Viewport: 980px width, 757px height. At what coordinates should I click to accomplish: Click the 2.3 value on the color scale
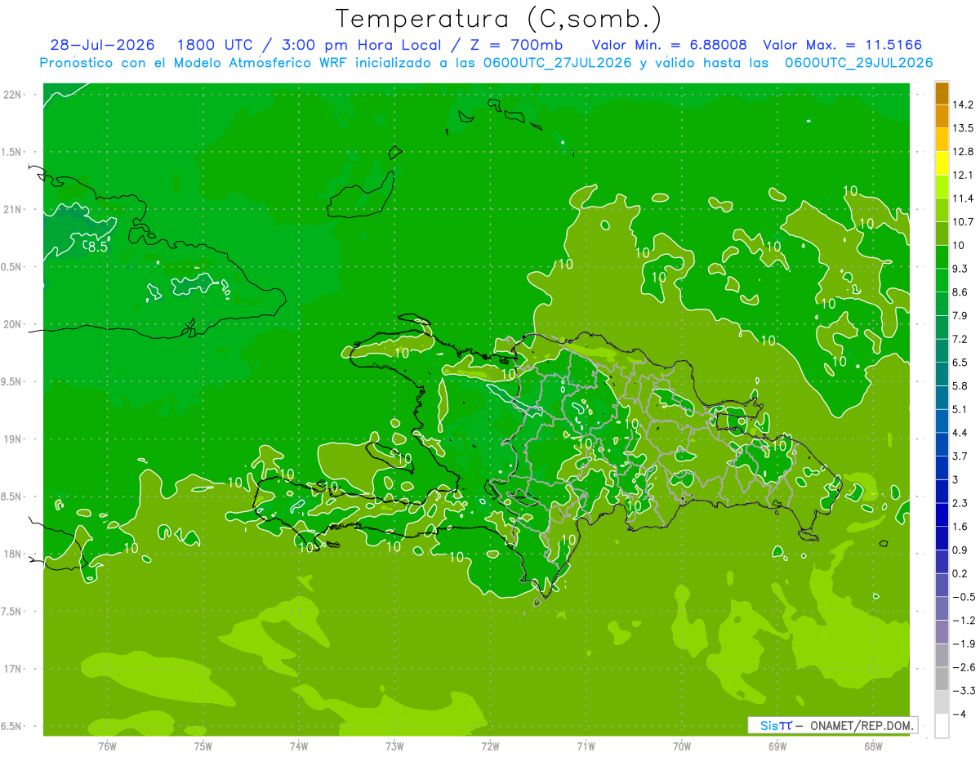(962, 503)
